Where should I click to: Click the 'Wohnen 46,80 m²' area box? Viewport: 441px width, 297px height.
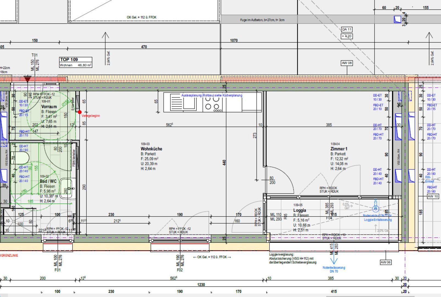pos(76,65)
